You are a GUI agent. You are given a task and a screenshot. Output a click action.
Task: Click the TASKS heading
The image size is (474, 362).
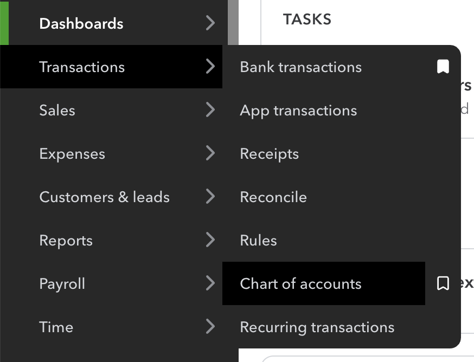pos(307,19)
